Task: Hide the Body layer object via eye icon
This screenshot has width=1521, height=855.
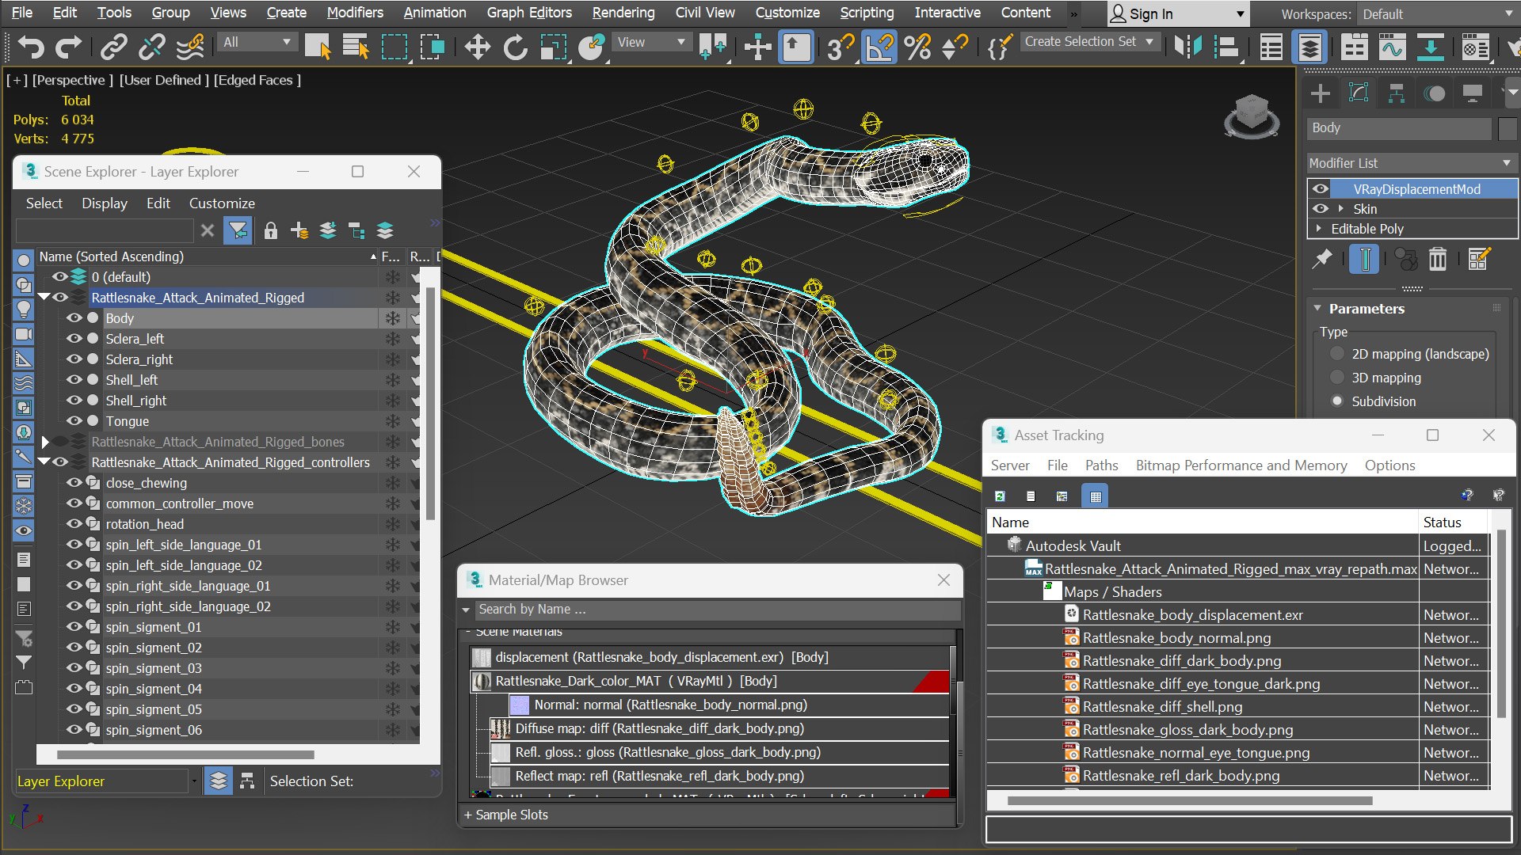Action: click(x=74, y=317)
